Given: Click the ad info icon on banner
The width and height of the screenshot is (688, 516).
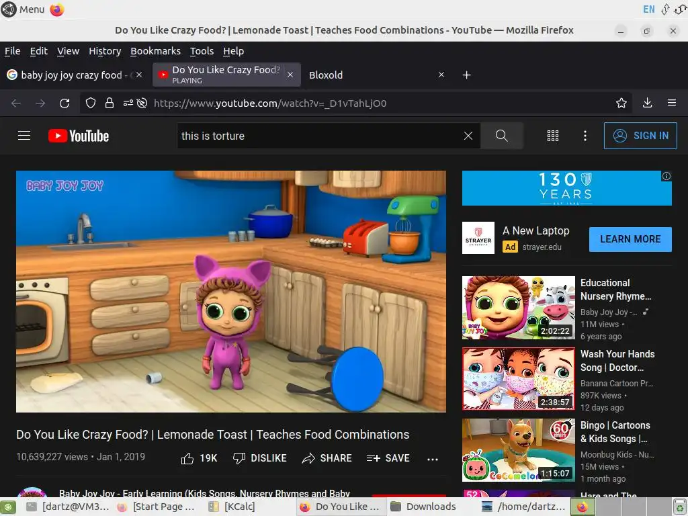Looking at the screenshot, I should pyautogui.click(x=666, y=176).
